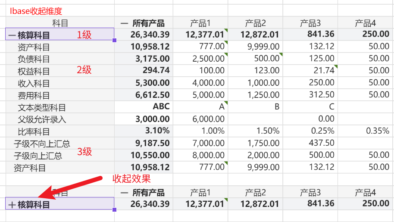Select 产品4 header in the collapsed-effect table
394x222 pixels.
(x=365, y=193)
